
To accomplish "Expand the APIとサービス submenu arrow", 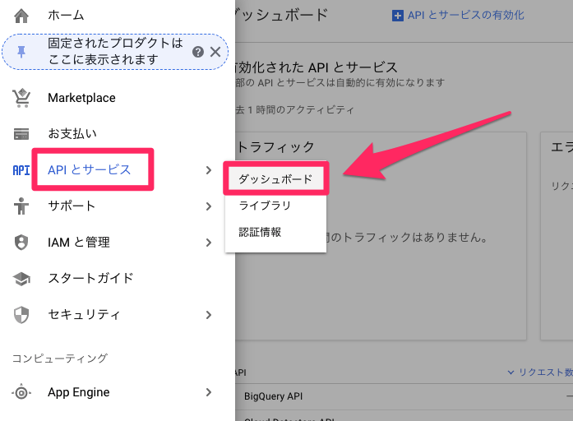I will (x=209, y=170).
